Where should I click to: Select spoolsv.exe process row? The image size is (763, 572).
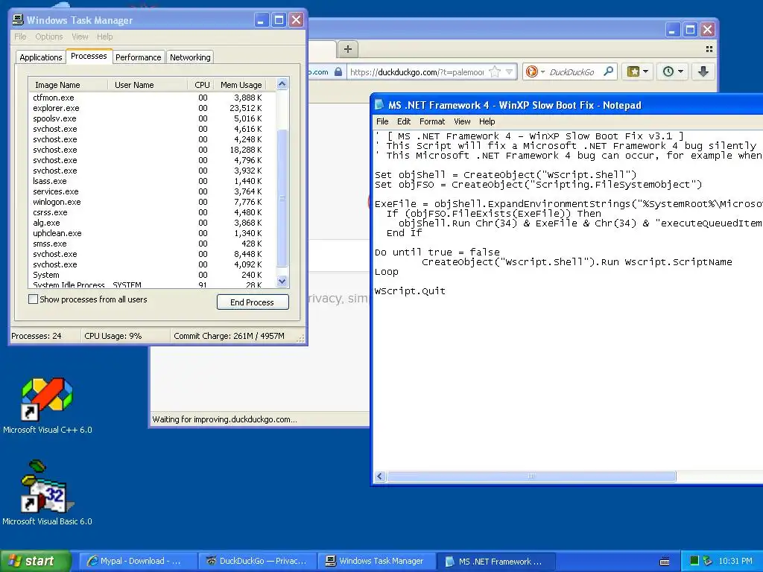(x=152, y=118)
